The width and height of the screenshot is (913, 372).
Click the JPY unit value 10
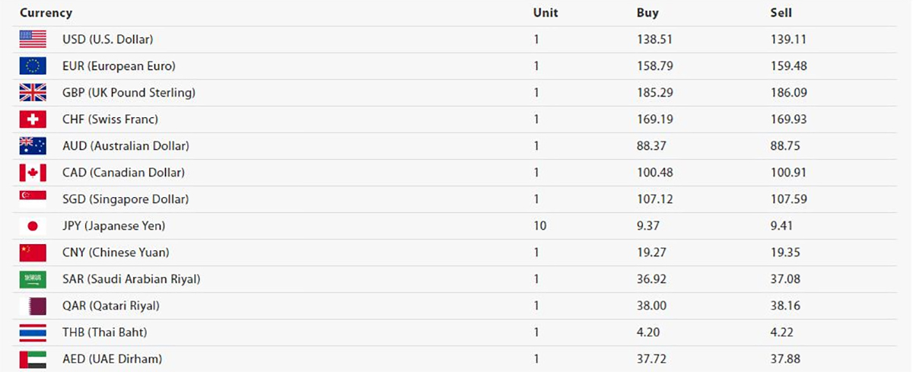[x=539, y=226]
